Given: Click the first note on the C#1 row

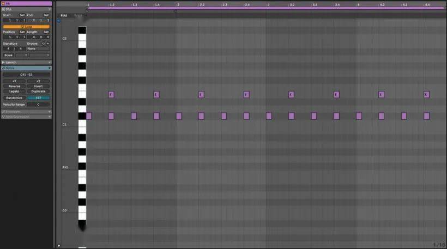Looking at the screenshot, I should coord(89,116).
